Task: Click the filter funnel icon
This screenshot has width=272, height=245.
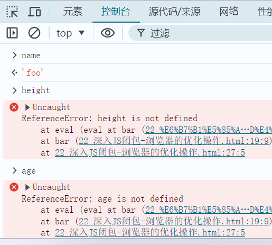Action: tap(141, 33)
